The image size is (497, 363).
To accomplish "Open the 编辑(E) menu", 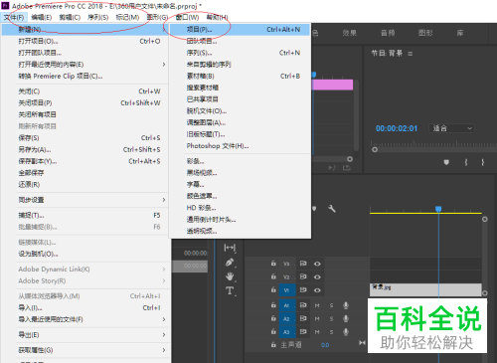I will (42, 17).
